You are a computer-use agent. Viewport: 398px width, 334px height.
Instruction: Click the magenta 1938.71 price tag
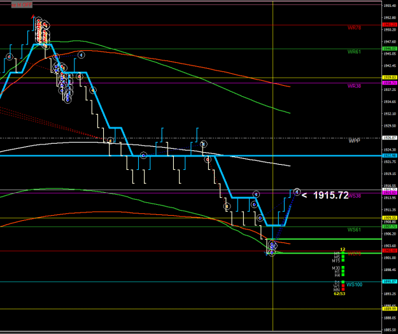point(390,83)
